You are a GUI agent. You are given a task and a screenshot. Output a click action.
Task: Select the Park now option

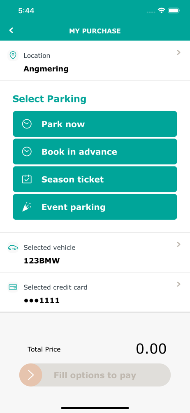point(95,124)
